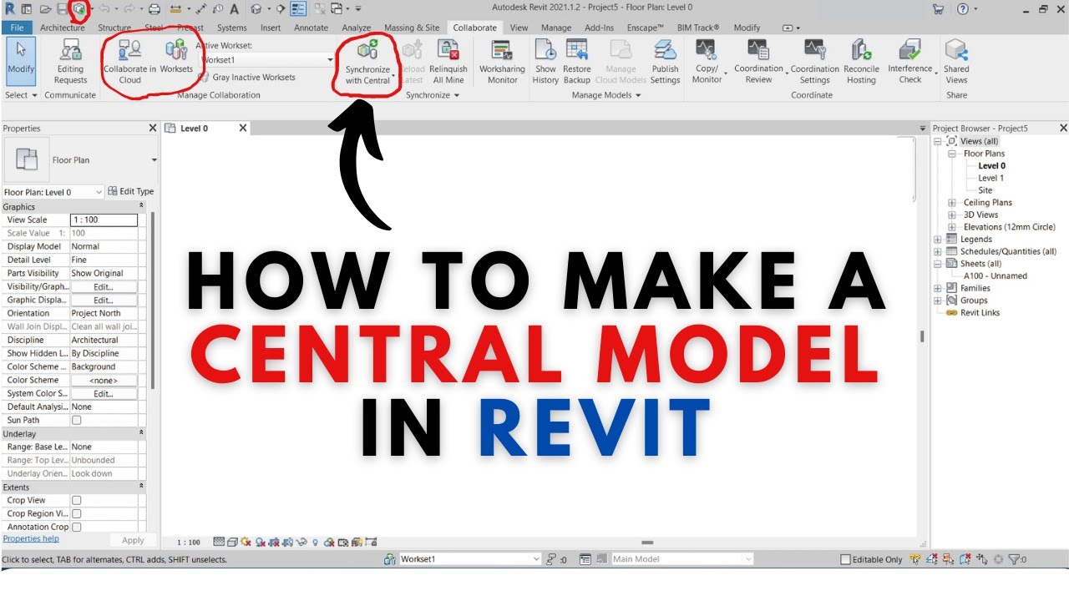1069x601 pixels.
Task: Click the Copy/Monitor tool
Action: (707, 61)
